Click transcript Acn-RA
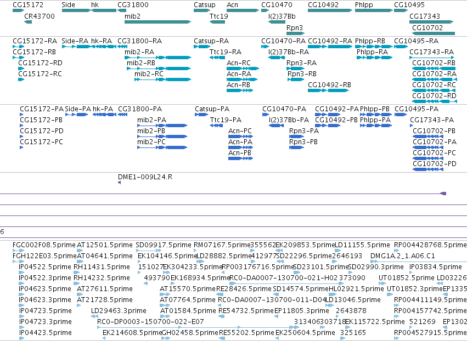Screen dimensions: 467x341 click(x=239, y=74)
